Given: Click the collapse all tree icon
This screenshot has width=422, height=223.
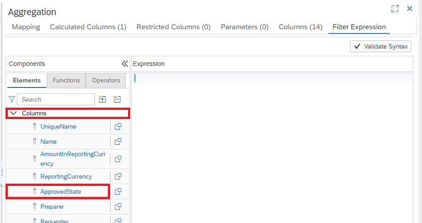Looking at the screenshot, I should pos(117,99).
